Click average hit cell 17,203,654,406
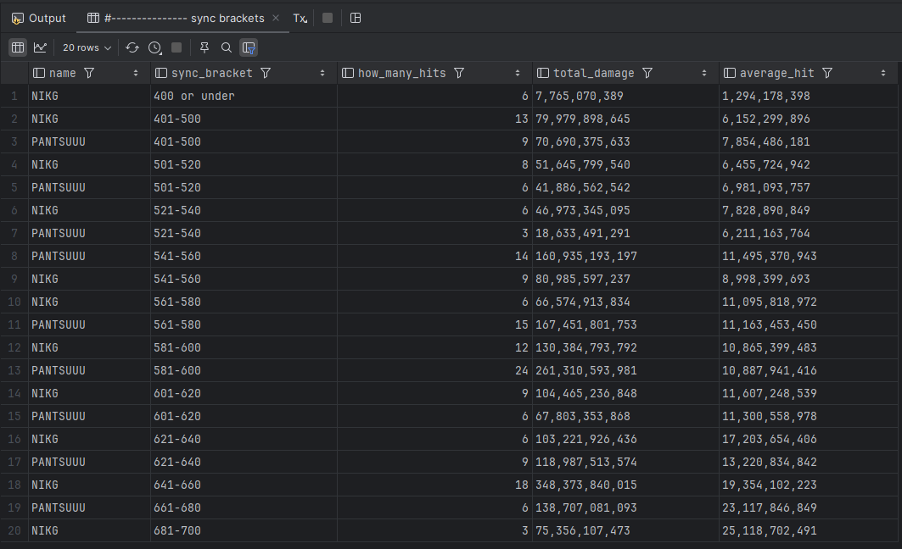 pos(808,440)
